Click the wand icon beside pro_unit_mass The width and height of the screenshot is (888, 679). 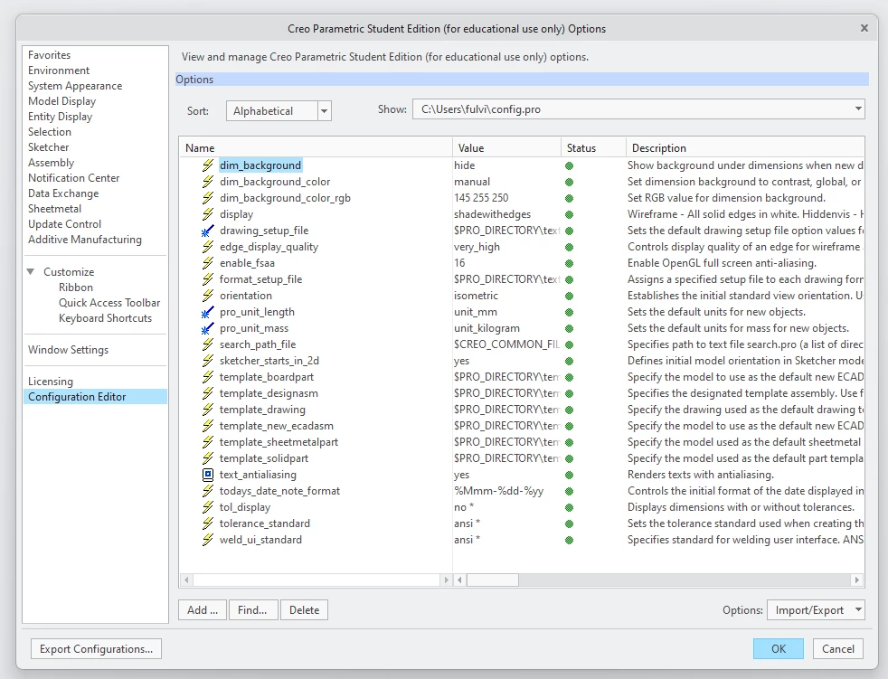(208, 328)
